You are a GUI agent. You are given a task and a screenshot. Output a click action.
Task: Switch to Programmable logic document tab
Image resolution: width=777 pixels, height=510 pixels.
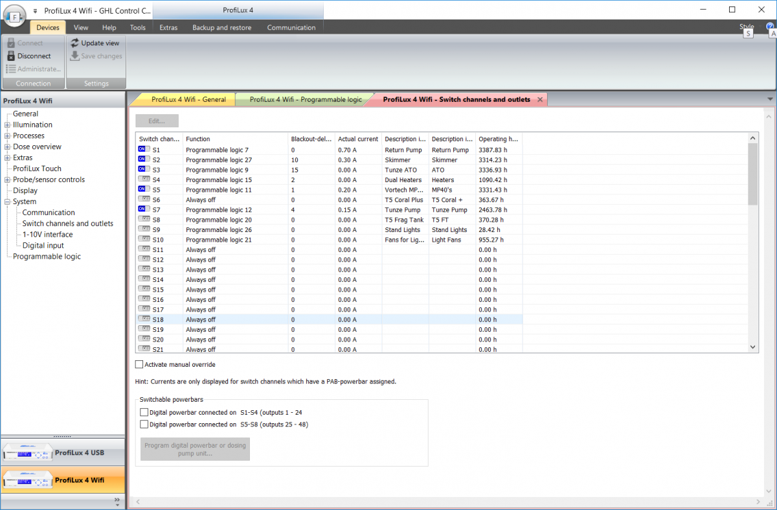306,100
